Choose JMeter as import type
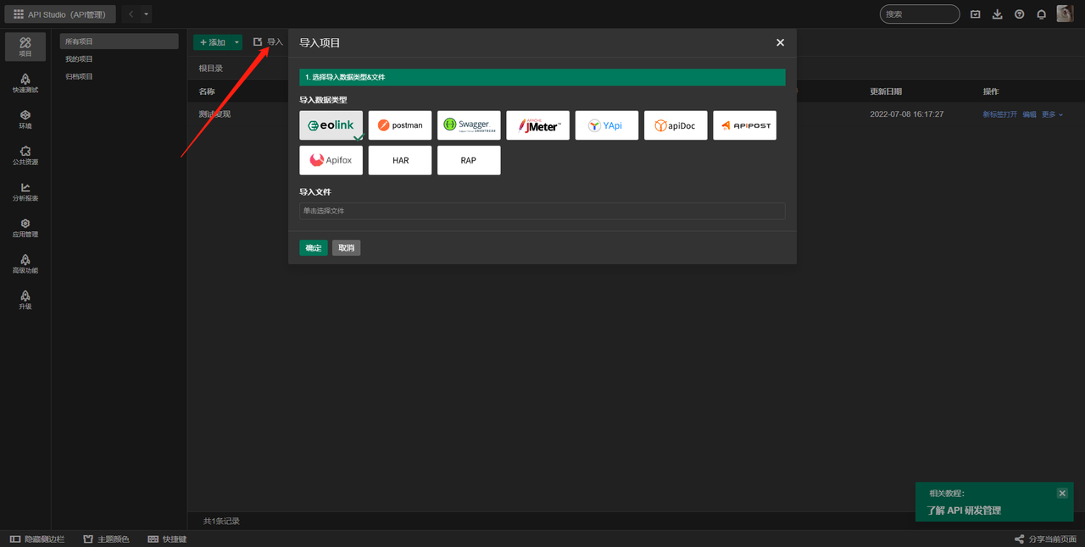The image size is (1085, 547). (x=538, y=125)
